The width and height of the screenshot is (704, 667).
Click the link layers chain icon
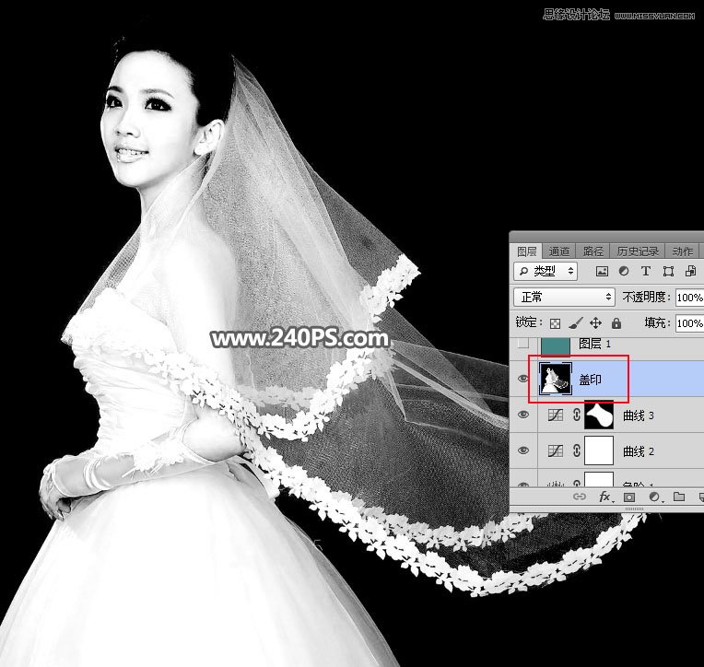point(580,497)
